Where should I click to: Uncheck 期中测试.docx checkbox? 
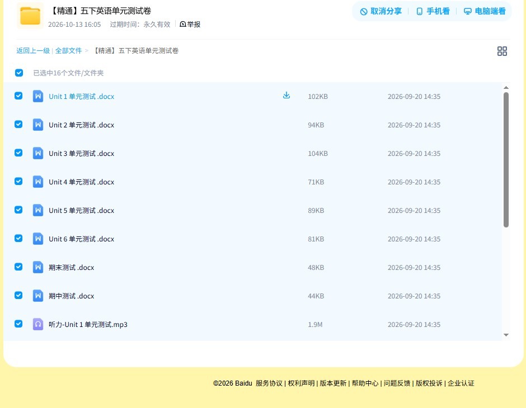(18, 295)
